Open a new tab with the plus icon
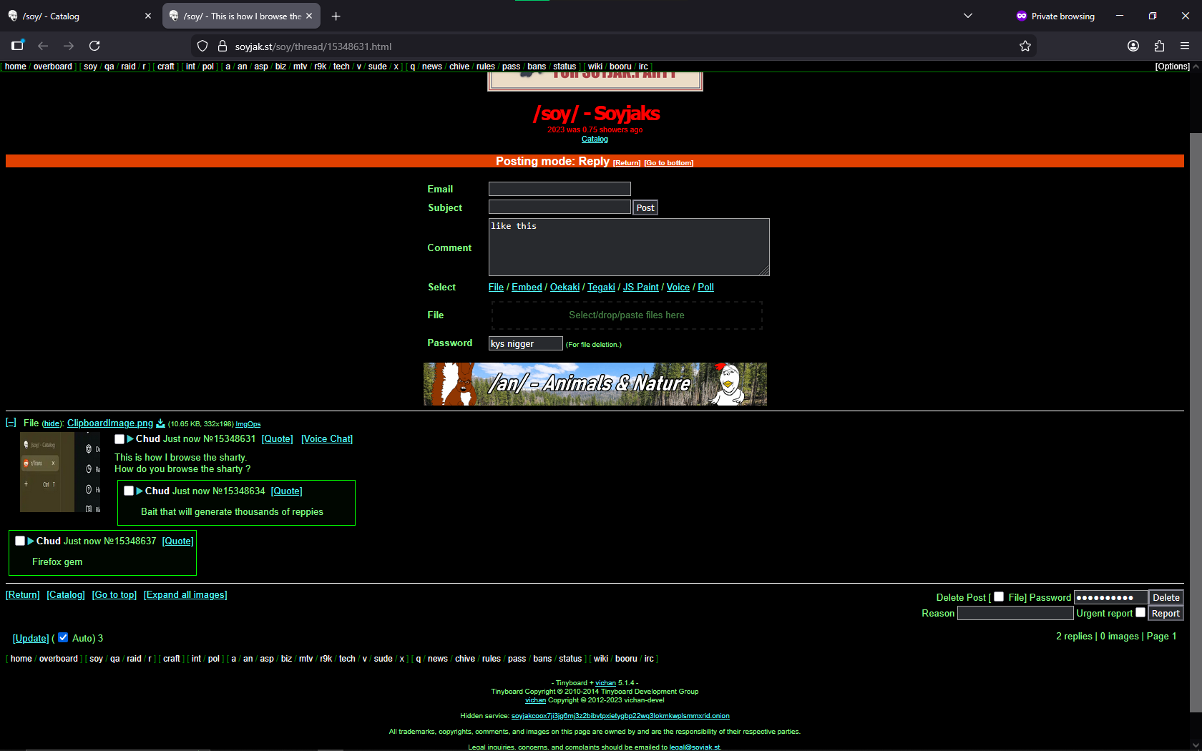This screenshot has height=751, width=1202. click(x=336, y=16)
